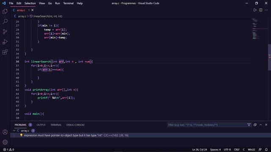The height and width of the screenshot is (152, 271).
Task: Open the Selection menu
Action: [x=30, y=3]
